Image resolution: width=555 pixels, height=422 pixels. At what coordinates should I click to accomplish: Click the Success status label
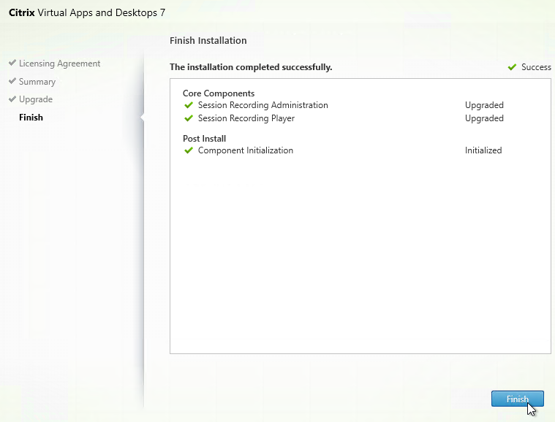(x=536, y=67)
